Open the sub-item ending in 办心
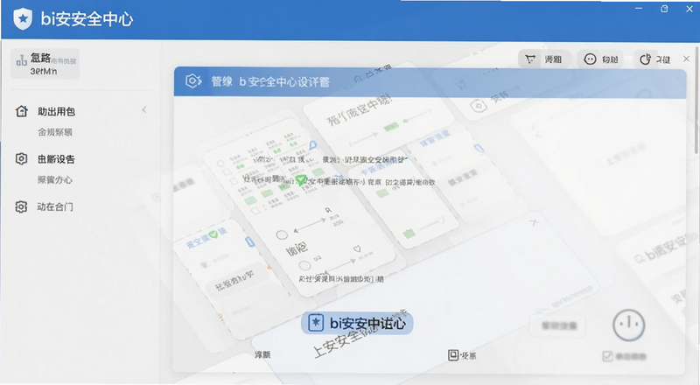 [x=55, y=180]
